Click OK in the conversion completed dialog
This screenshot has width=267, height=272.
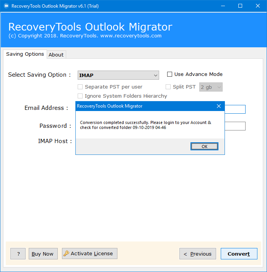tap(204, 146)
